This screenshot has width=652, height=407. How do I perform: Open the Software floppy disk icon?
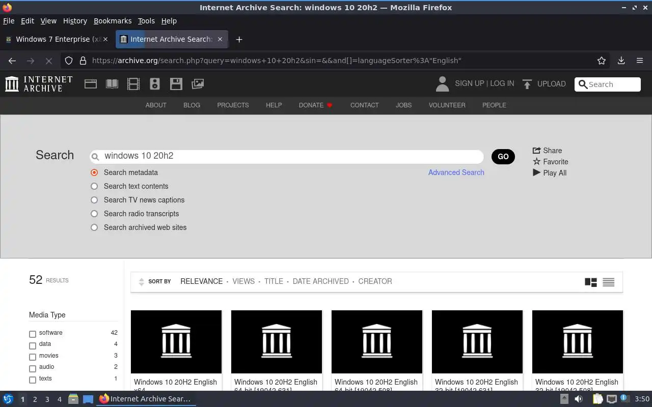[176, 84]
